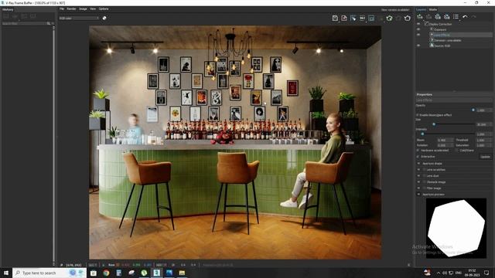The image size is (495, 278).
Task: Expand the Filter image section arrow
Action: pos(418,188)
